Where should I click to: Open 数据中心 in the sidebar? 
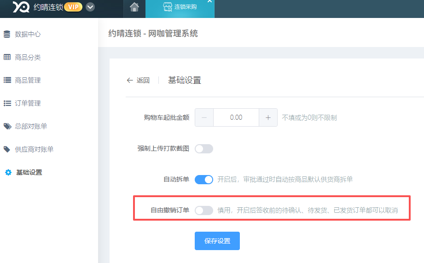[x=28, y=34]
